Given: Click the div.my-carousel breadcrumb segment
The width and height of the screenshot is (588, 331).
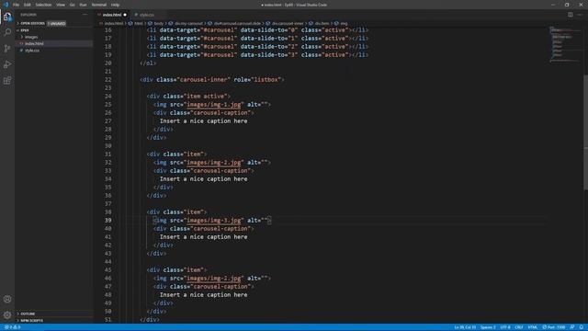Looking at the screenshot, I should 188,24.
